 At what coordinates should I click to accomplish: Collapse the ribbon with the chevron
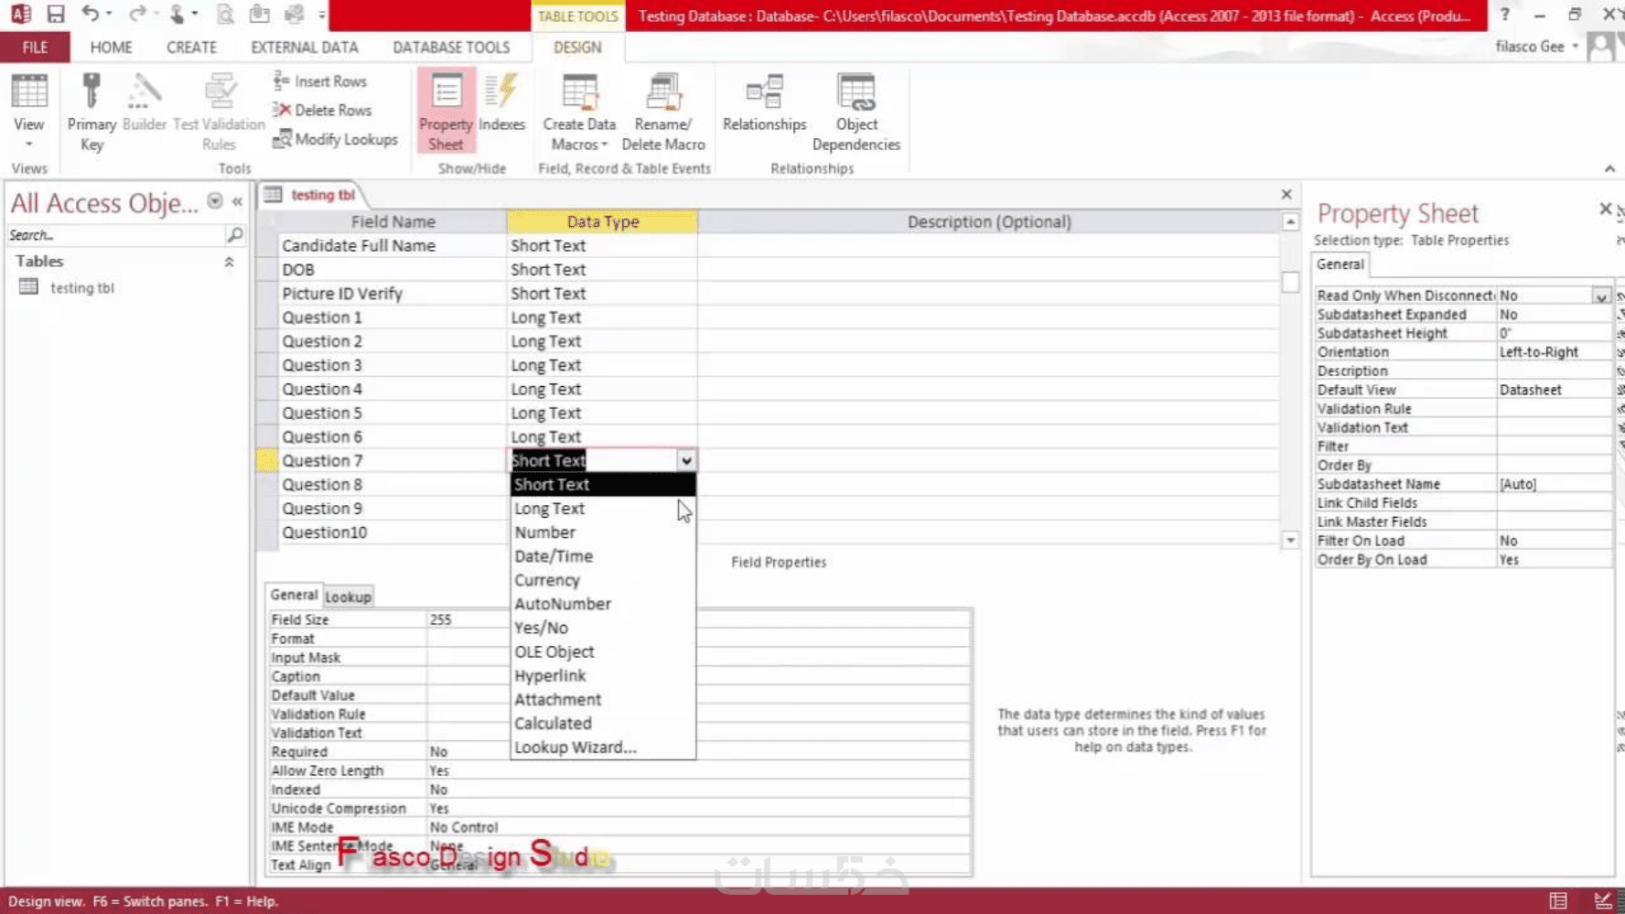[x=1609, y=168]
